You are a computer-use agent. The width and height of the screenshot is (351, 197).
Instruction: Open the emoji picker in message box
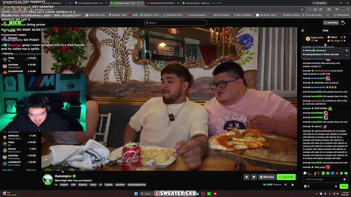pyautogui.click(x=344, y=179)
